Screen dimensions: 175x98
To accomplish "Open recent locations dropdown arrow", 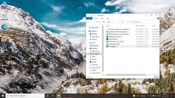I will (x=94, y=22).
